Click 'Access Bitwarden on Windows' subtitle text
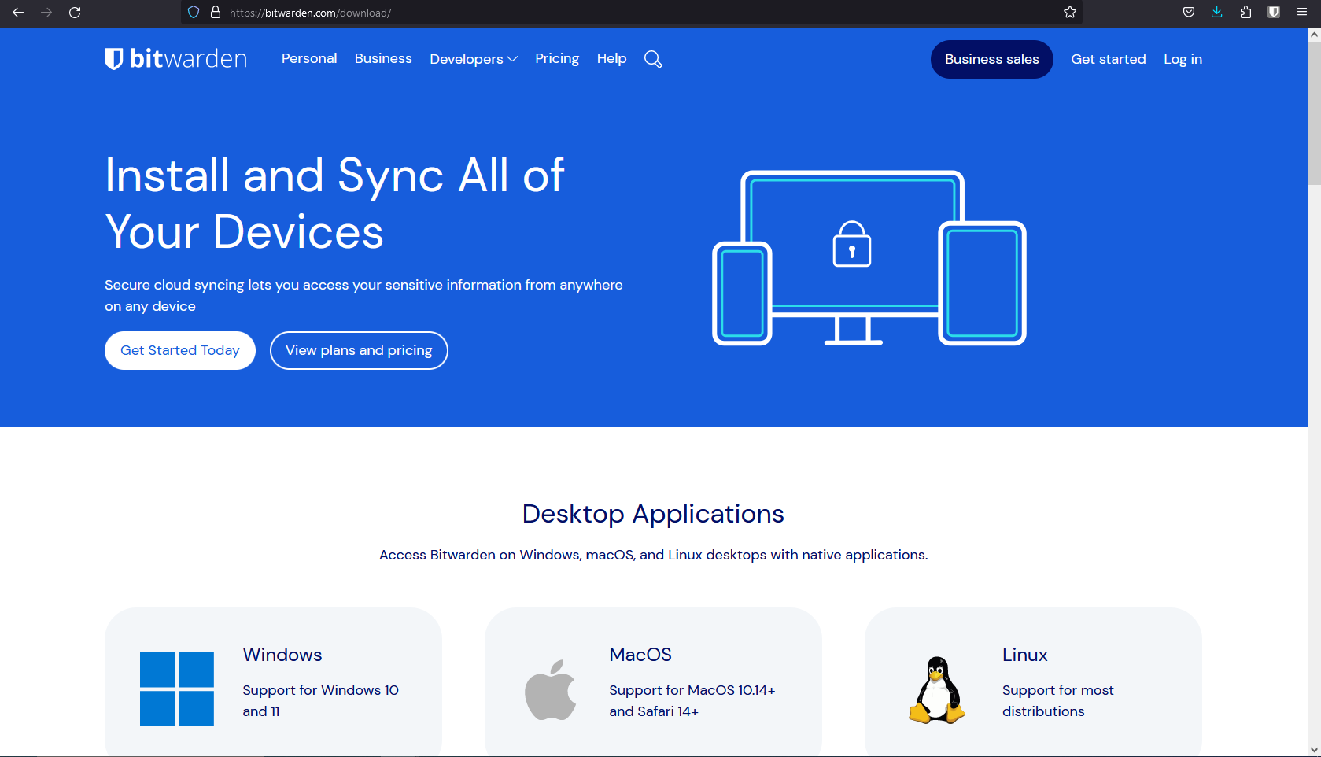1321x757 pixels. tap(653, 555)
